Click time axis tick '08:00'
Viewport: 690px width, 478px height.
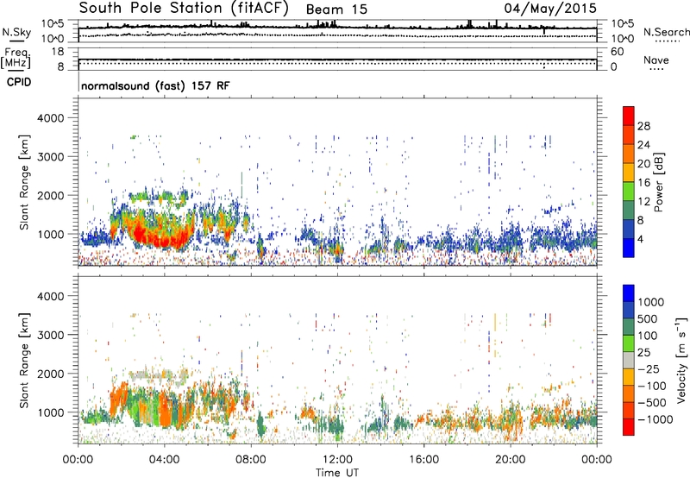251,460
